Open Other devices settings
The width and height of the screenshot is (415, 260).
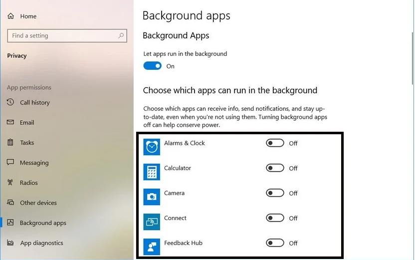(x=38, y=203)
